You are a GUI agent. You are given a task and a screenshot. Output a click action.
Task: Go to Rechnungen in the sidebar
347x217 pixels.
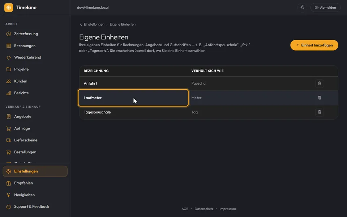35,46
